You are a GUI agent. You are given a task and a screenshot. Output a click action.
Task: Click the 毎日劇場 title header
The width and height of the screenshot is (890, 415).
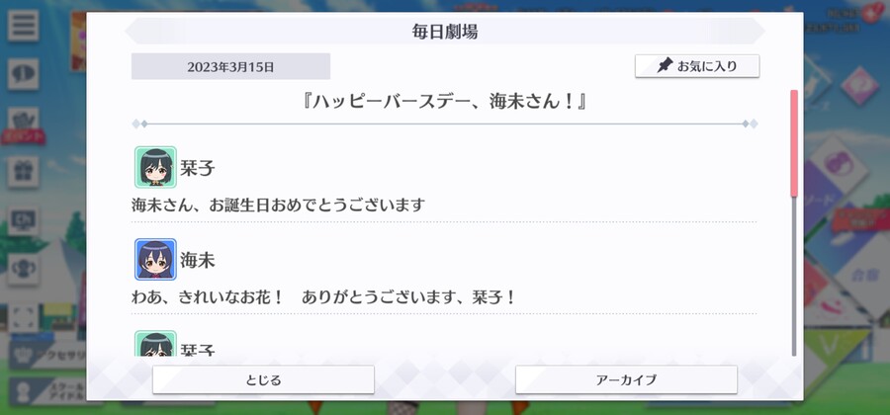445,32
